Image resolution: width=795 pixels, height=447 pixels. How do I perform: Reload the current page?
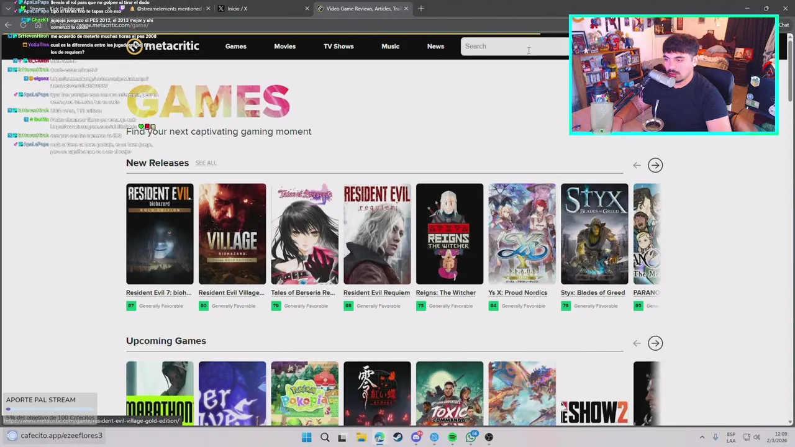[24, 25]
